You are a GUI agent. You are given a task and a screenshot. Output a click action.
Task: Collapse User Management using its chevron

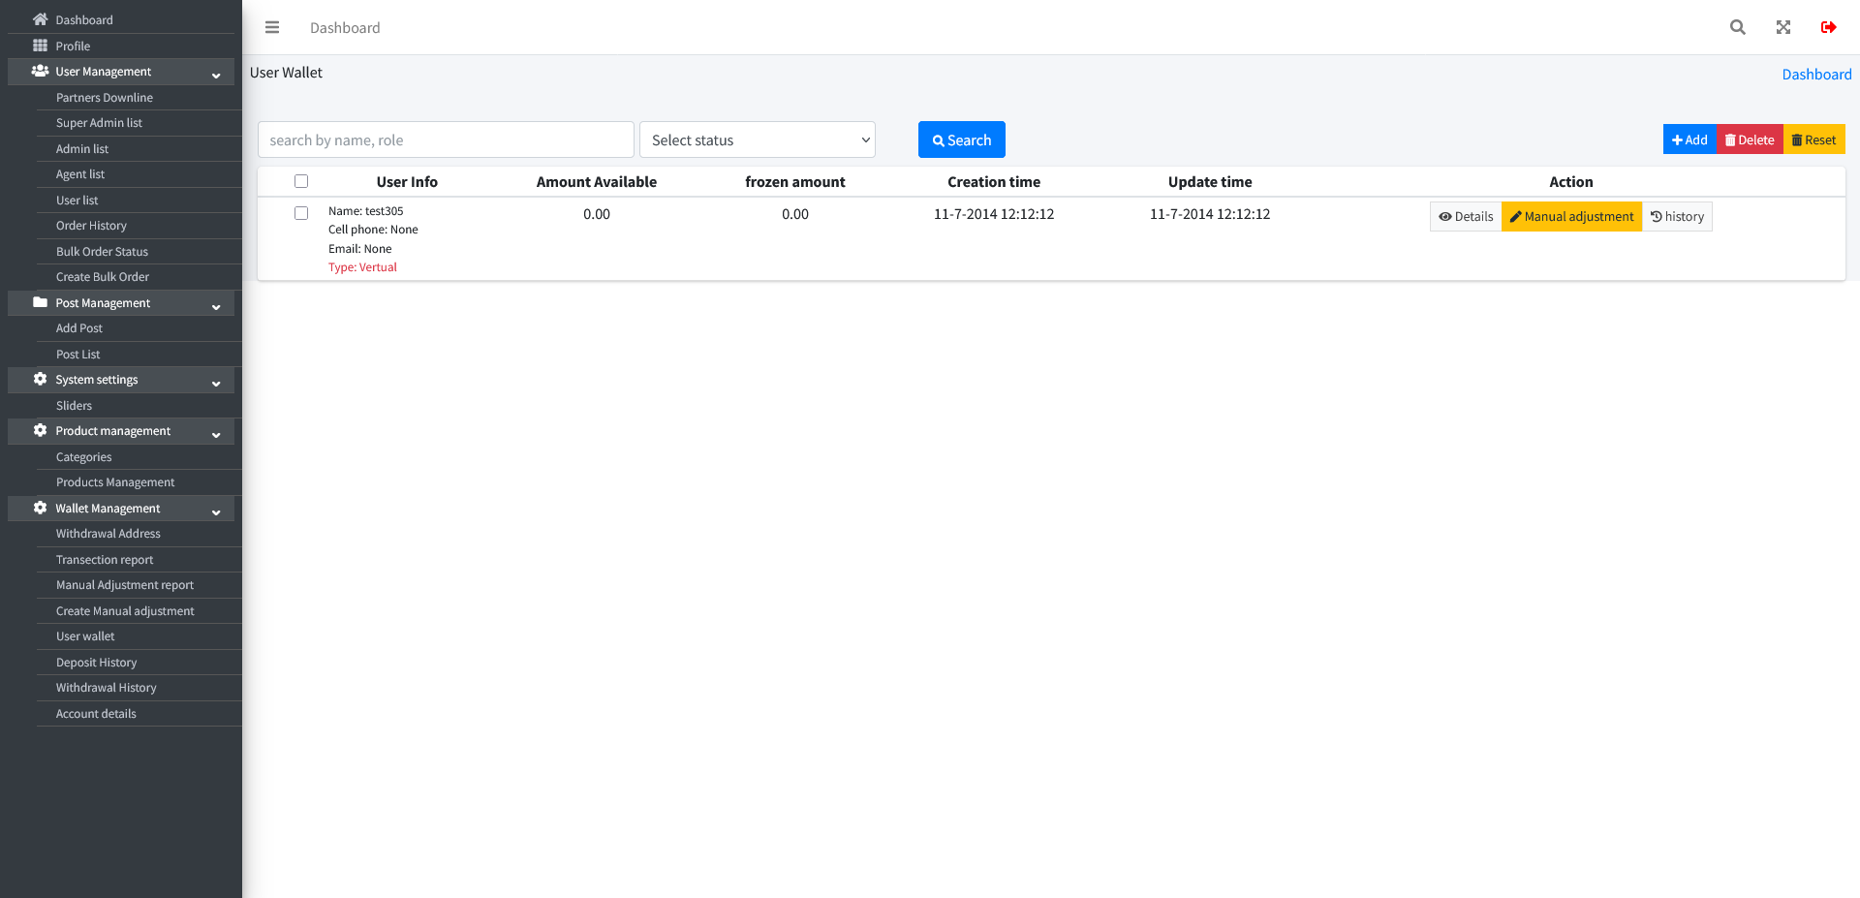pos(216,76)
